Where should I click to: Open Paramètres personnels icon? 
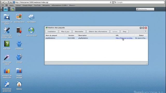pos(7,84)
